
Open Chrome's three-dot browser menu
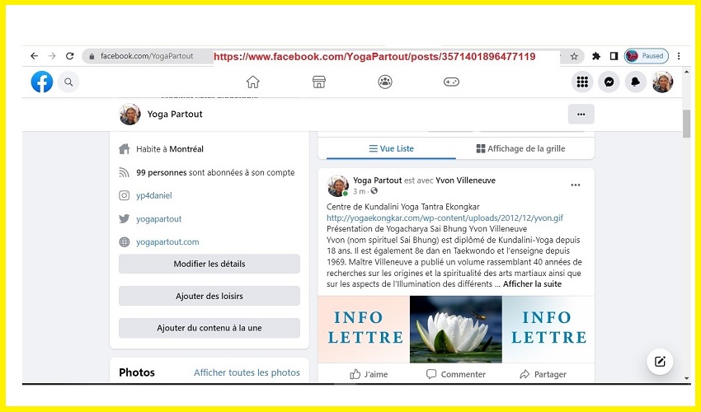coord(679,56)
